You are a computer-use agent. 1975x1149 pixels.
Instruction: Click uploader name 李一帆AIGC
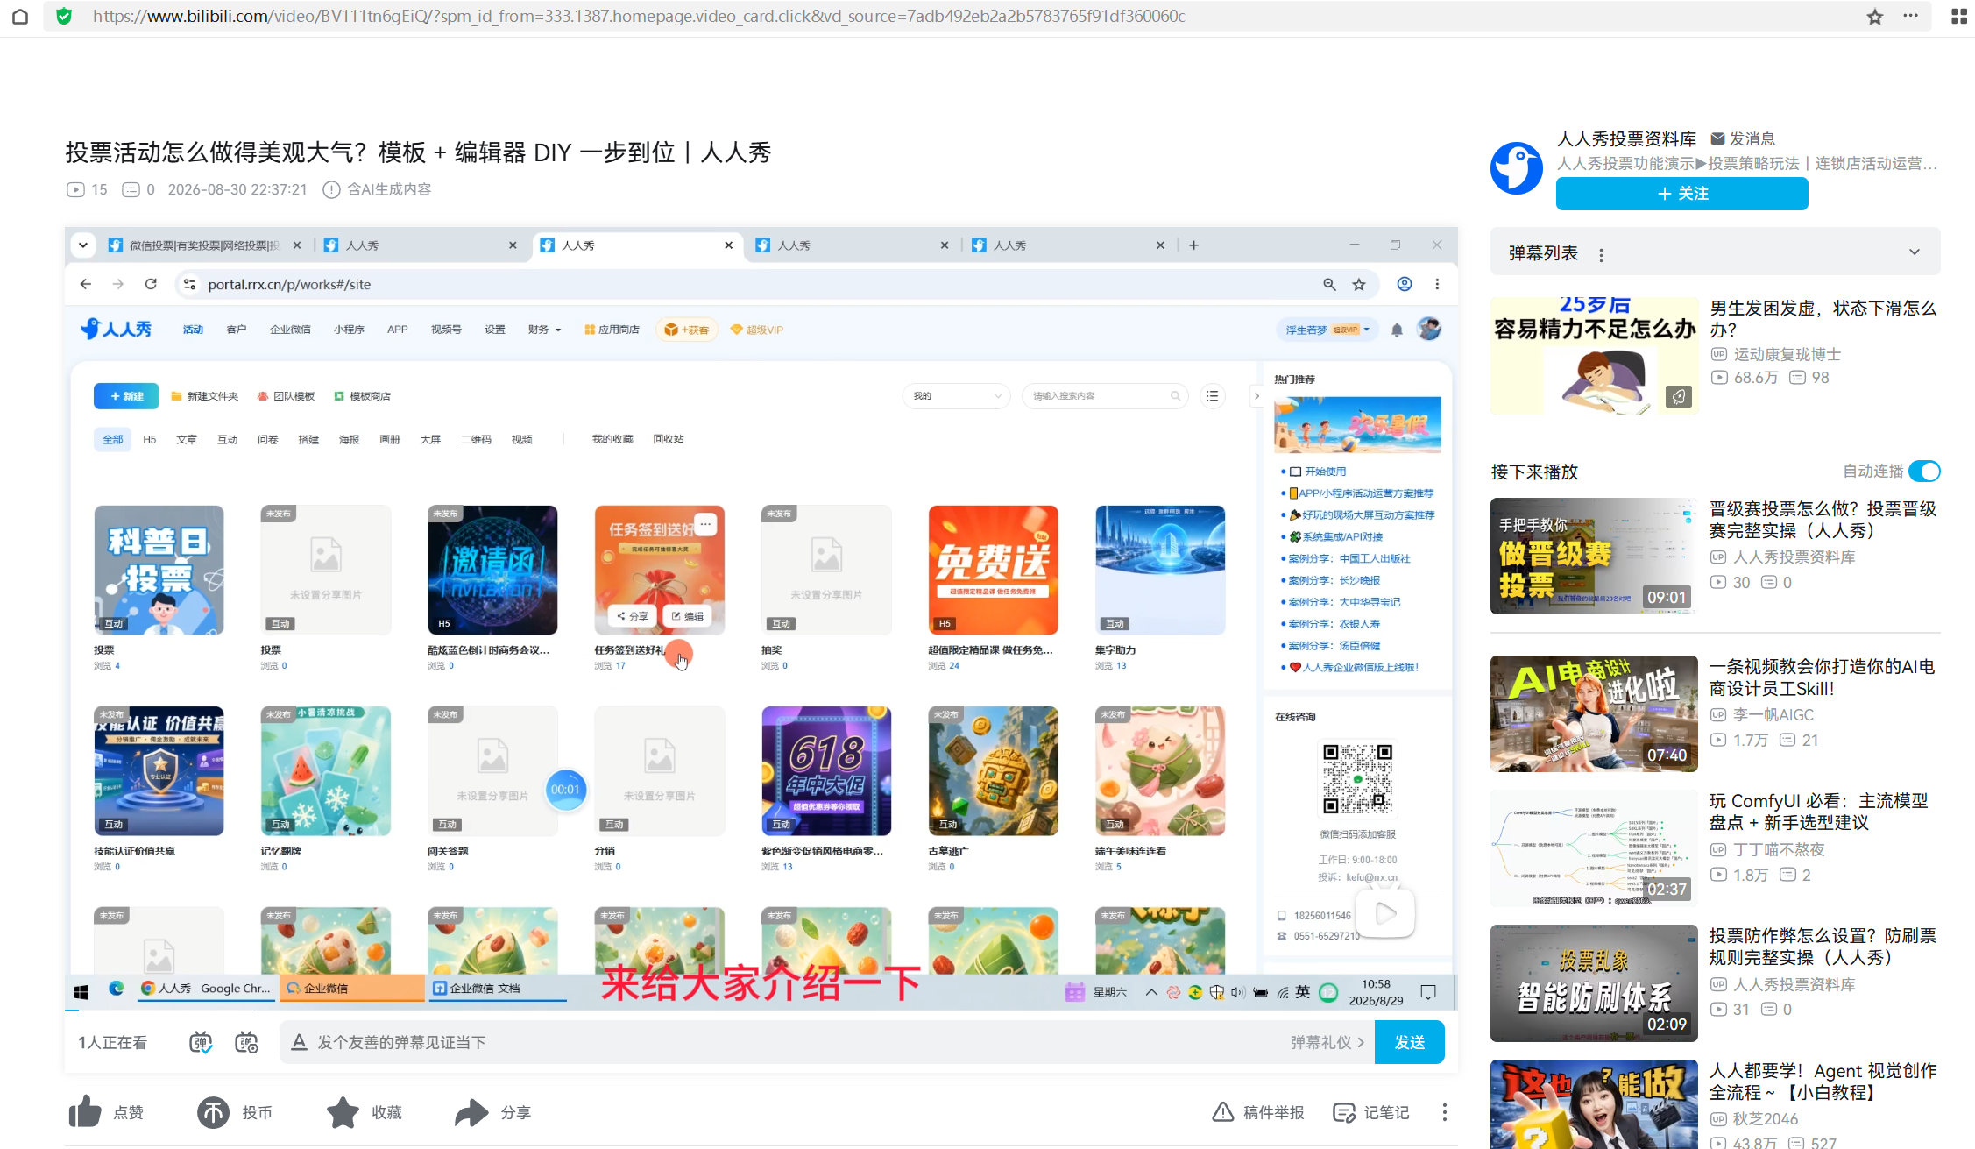coord(1773,715)
